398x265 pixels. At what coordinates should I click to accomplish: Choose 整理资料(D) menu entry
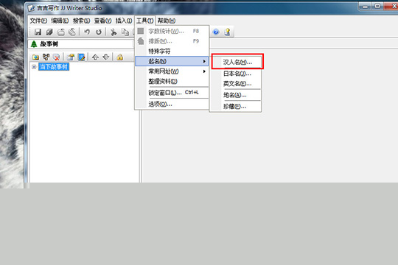[172, 82]
